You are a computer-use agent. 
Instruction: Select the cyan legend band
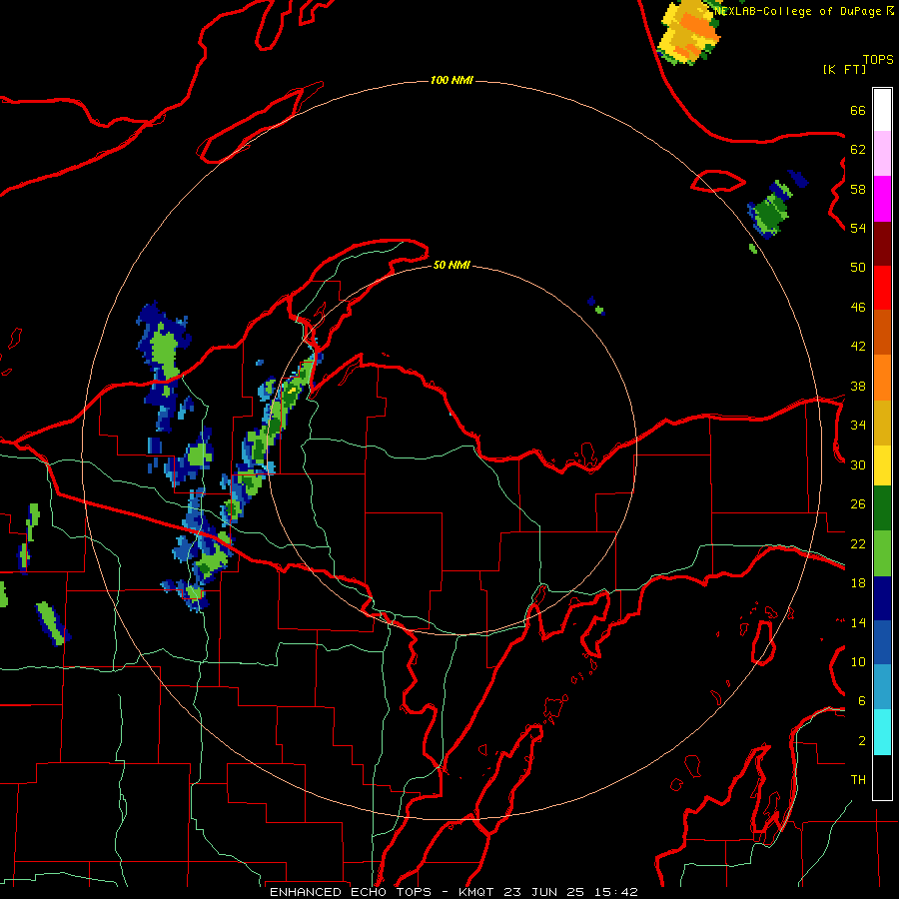coord(882,732)
